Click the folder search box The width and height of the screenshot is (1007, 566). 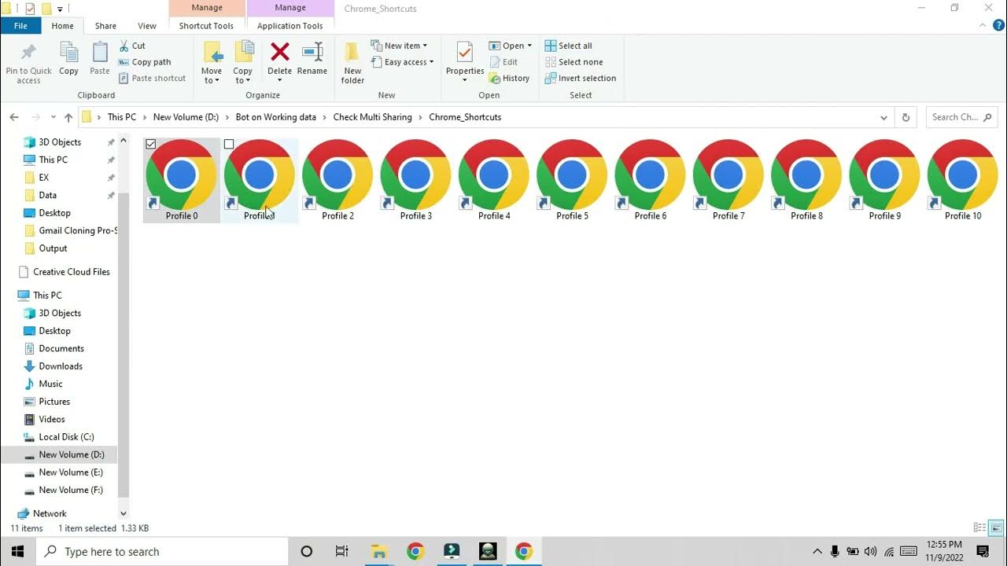(x=961, y=117)
